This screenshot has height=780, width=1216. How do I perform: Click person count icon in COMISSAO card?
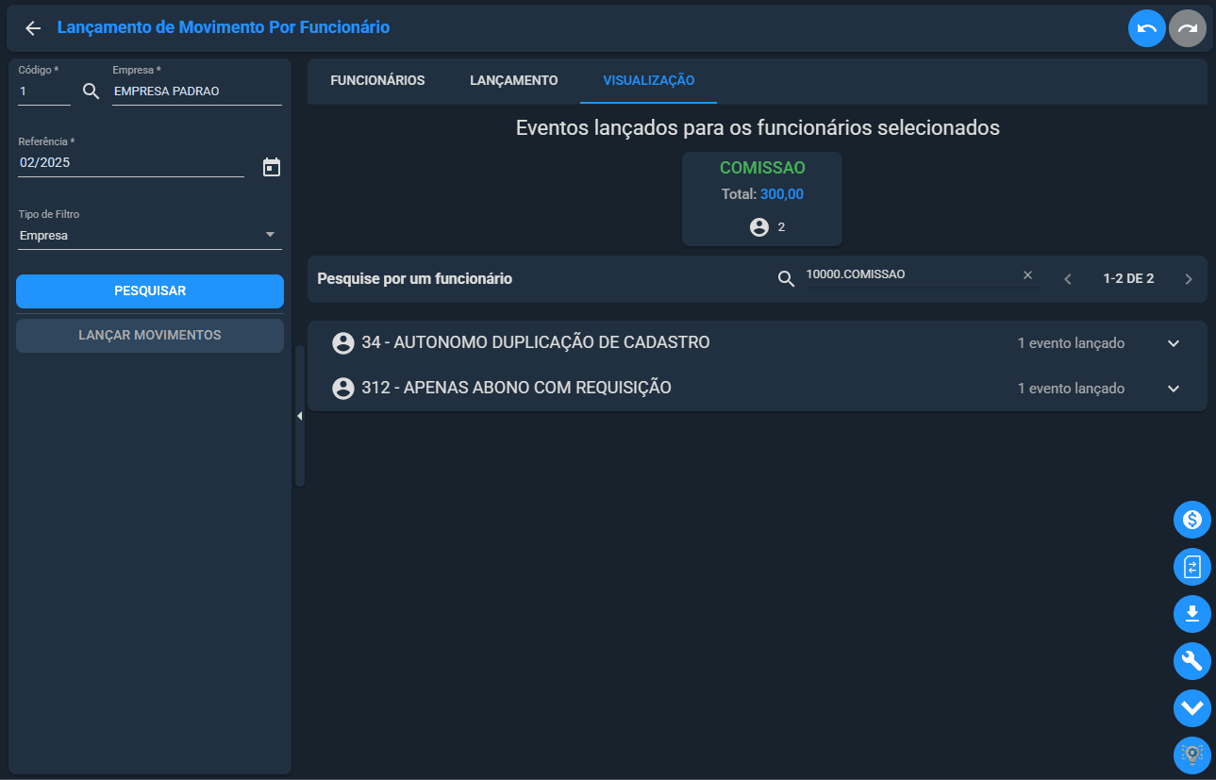tap(758, 227)
